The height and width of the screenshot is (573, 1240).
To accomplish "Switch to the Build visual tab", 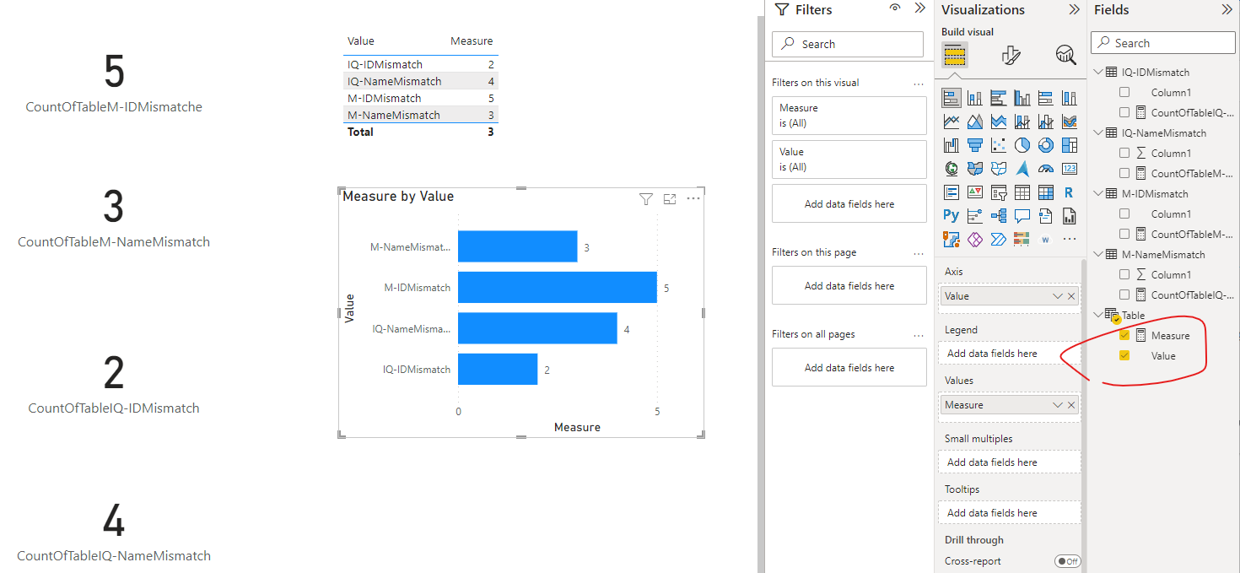I will (955, 56).
